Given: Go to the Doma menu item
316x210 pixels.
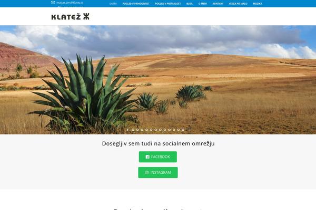Looking at the screenshot, I should click(x=113, y=4).
